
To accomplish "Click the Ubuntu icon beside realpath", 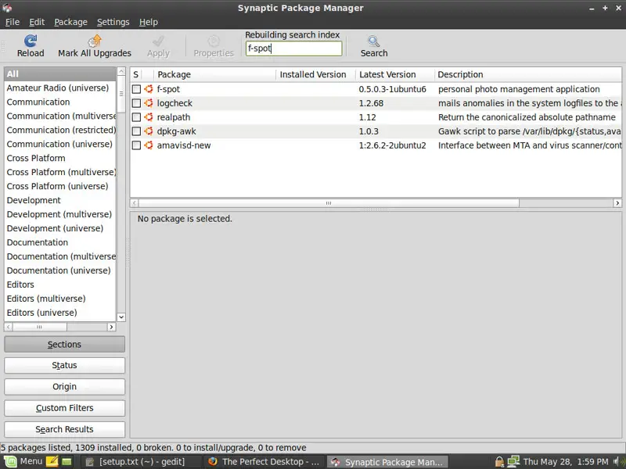I will pyautogui.click(x=149, y=117).
